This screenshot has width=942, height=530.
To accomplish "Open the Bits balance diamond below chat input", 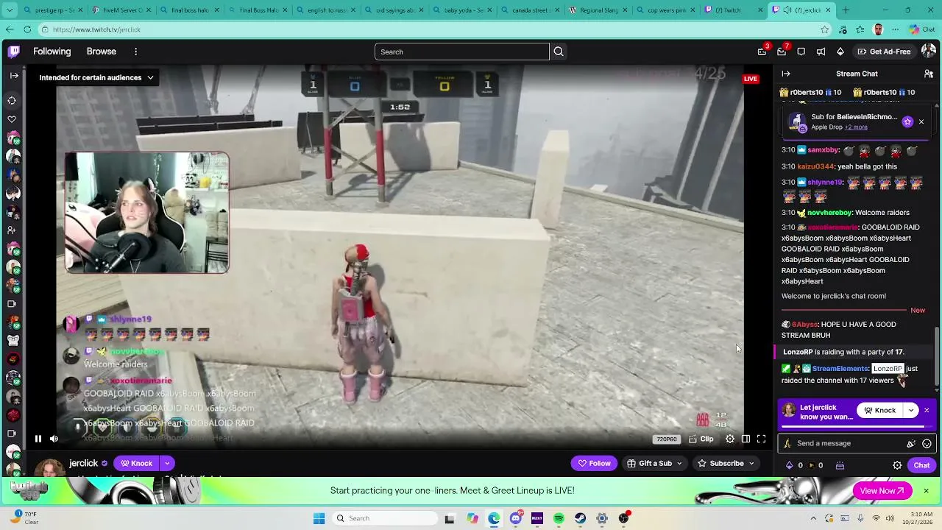I will point(790,465).
